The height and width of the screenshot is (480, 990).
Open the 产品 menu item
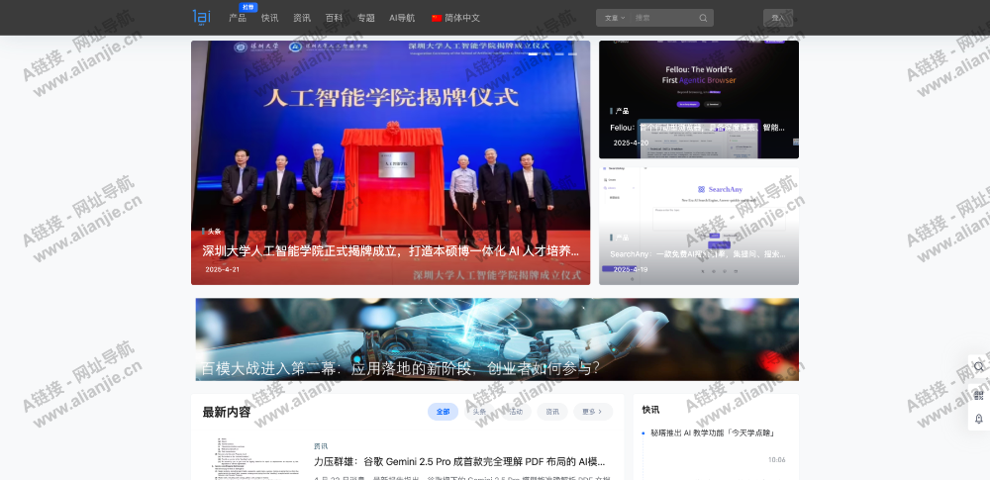[238, 19]
